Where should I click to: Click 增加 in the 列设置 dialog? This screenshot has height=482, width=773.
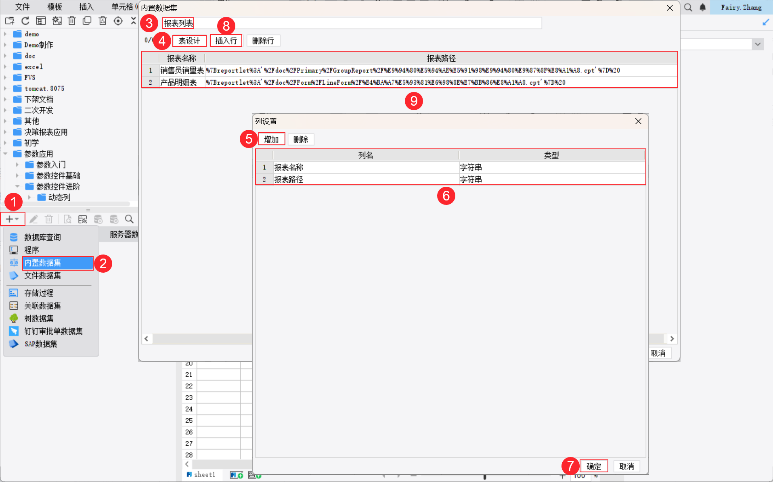271,140
